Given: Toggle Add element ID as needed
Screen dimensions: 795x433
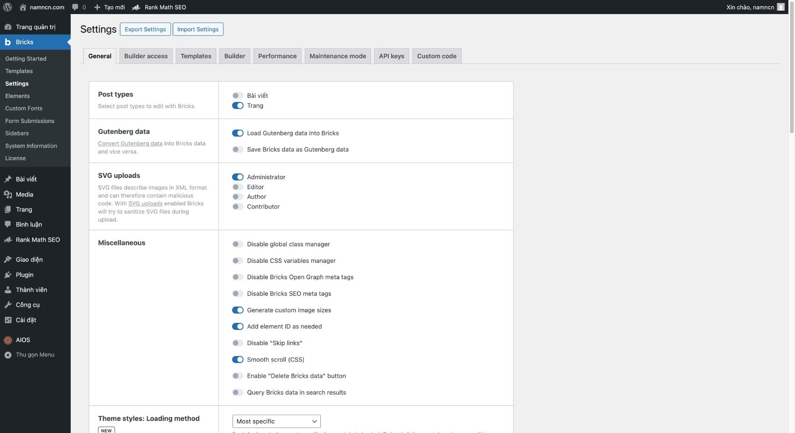Looking at the screenshot, I should (x=238, y=326).
